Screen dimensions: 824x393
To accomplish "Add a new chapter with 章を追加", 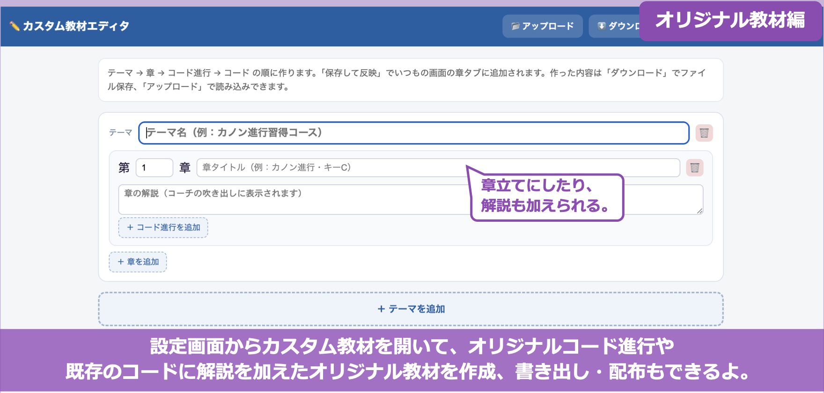I will click(138, 262).
